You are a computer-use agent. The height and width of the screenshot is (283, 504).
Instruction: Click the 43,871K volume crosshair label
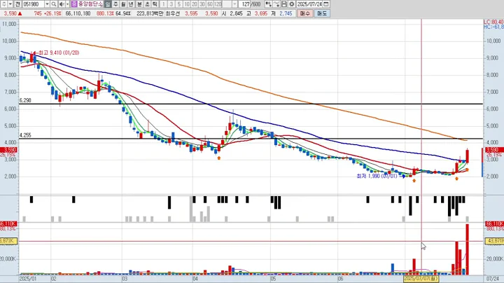[494, 241]
